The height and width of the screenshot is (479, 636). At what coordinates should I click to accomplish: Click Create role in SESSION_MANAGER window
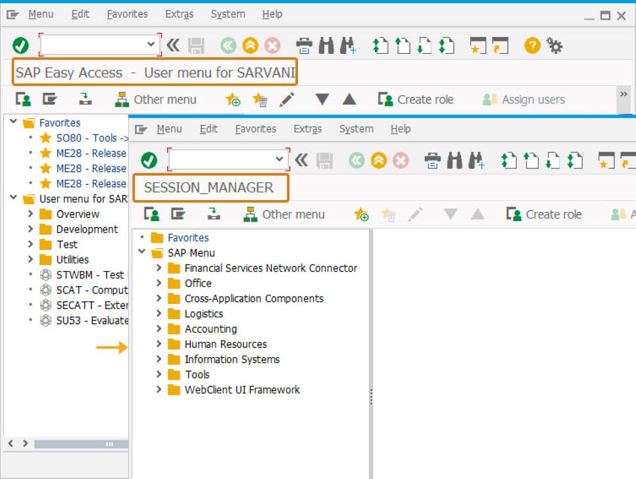pos(544,214)
